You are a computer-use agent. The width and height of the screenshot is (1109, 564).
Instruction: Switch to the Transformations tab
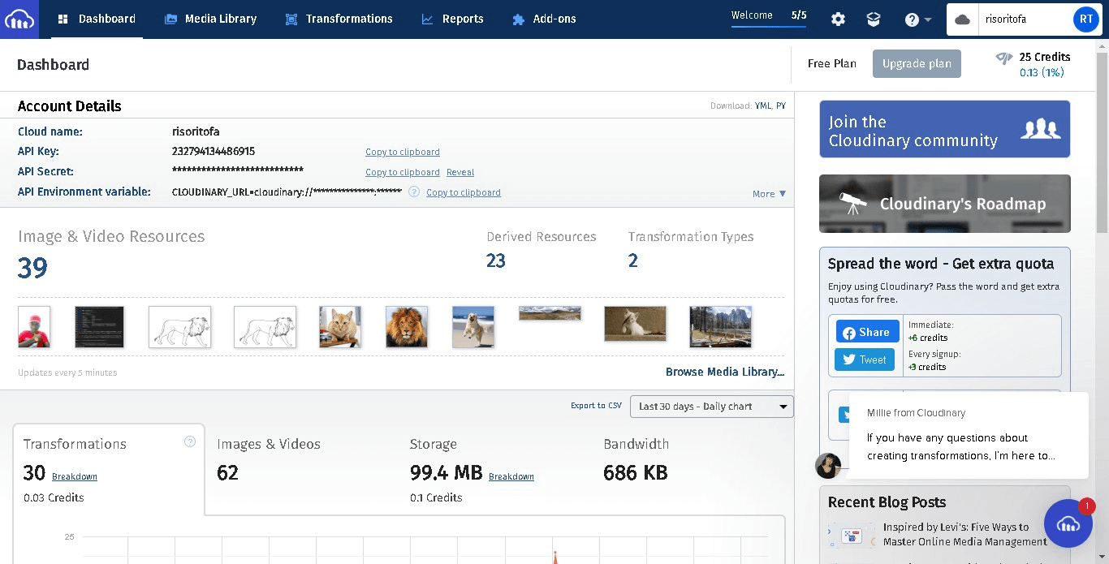click(339, 19)
